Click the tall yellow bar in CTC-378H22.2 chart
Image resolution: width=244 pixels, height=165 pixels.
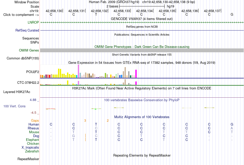(x=68, y=82)
